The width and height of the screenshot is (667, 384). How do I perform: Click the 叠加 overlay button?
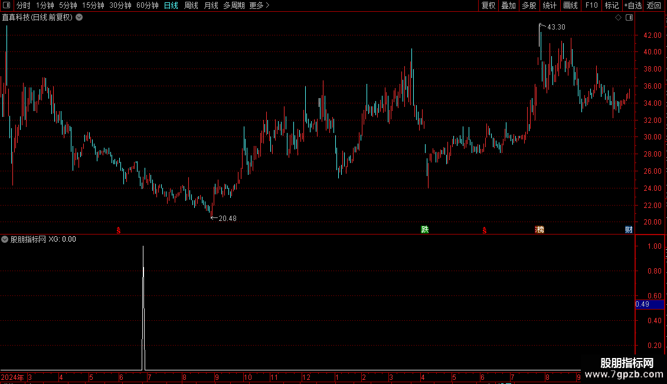point(508,5)
